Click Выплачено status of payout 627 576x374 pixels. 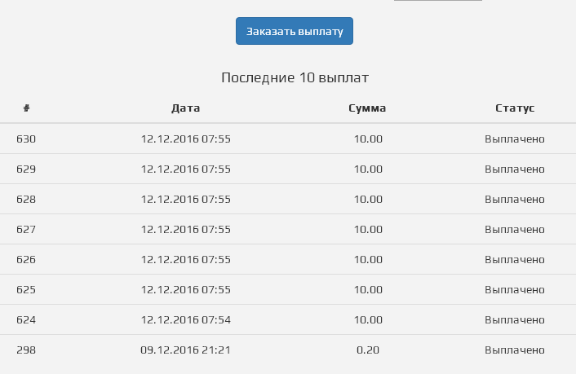(515, 229)
